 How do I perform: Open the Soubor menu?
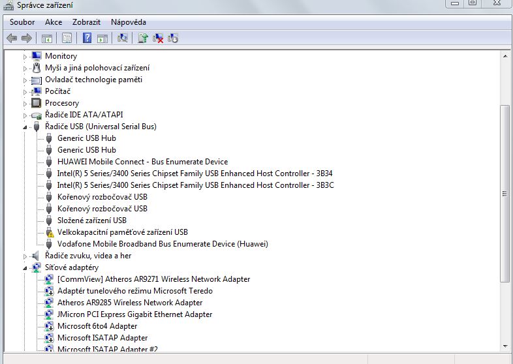[x=22, y=22]
